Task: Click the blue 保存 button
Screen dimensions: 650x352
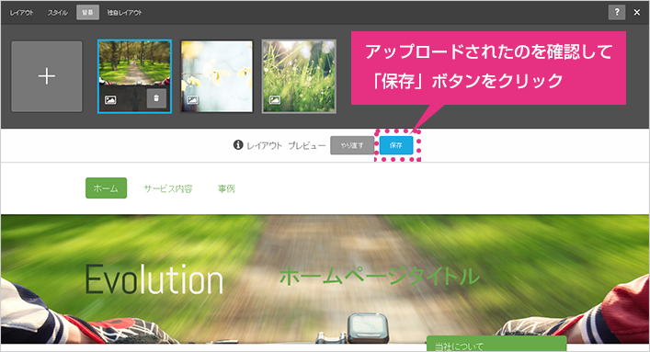Action: pos(396,145)
